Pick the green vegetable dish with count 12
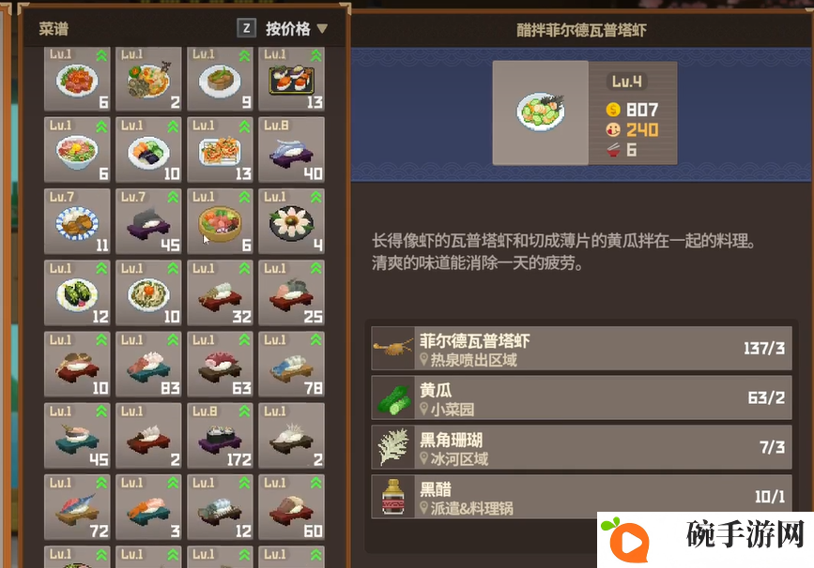Image resolution: width=814 pixels, height=568 pixels. click(77, 292)
